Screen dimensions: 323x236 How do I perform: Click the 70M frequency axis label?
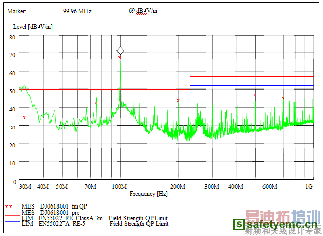tap(90, 187)
